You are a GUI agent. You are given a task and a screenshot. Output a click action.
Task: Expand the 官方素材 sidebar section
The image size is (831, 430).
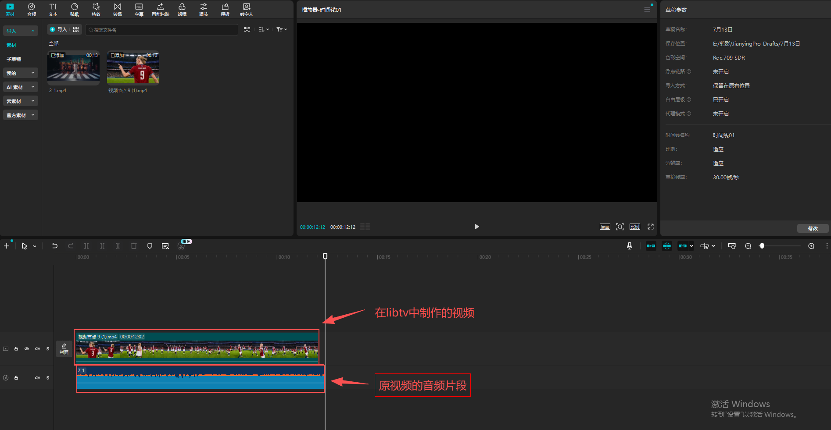[21, 115]
